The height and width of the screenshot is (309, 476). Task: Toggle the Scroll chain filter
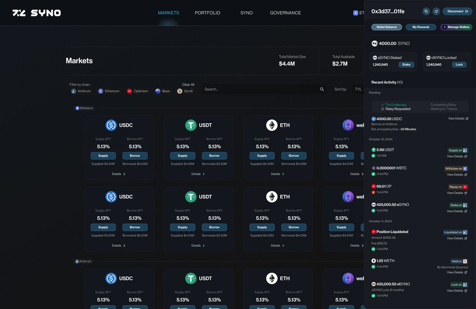coord(185,91)
